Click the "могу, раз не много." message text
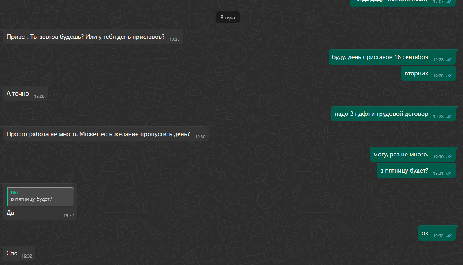 tap(401, 154)
